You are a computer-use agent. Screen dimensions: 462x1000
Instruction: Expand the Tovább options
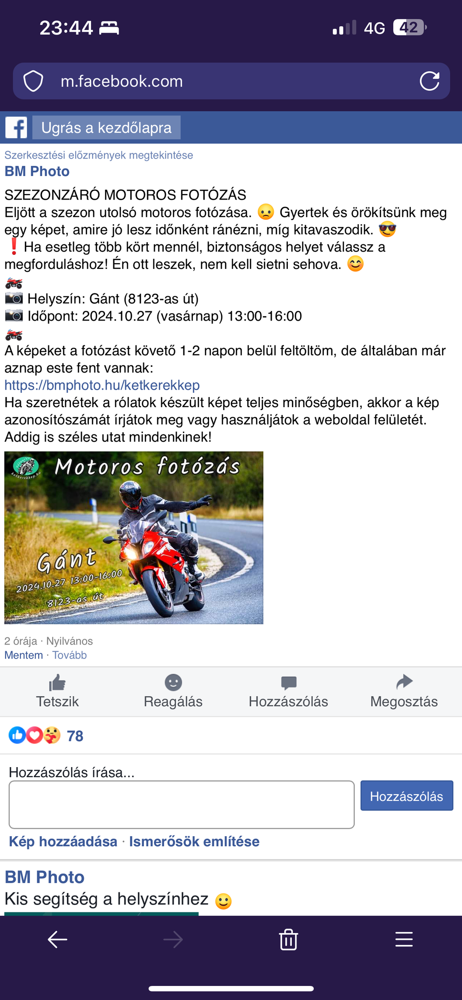(70, 655)
